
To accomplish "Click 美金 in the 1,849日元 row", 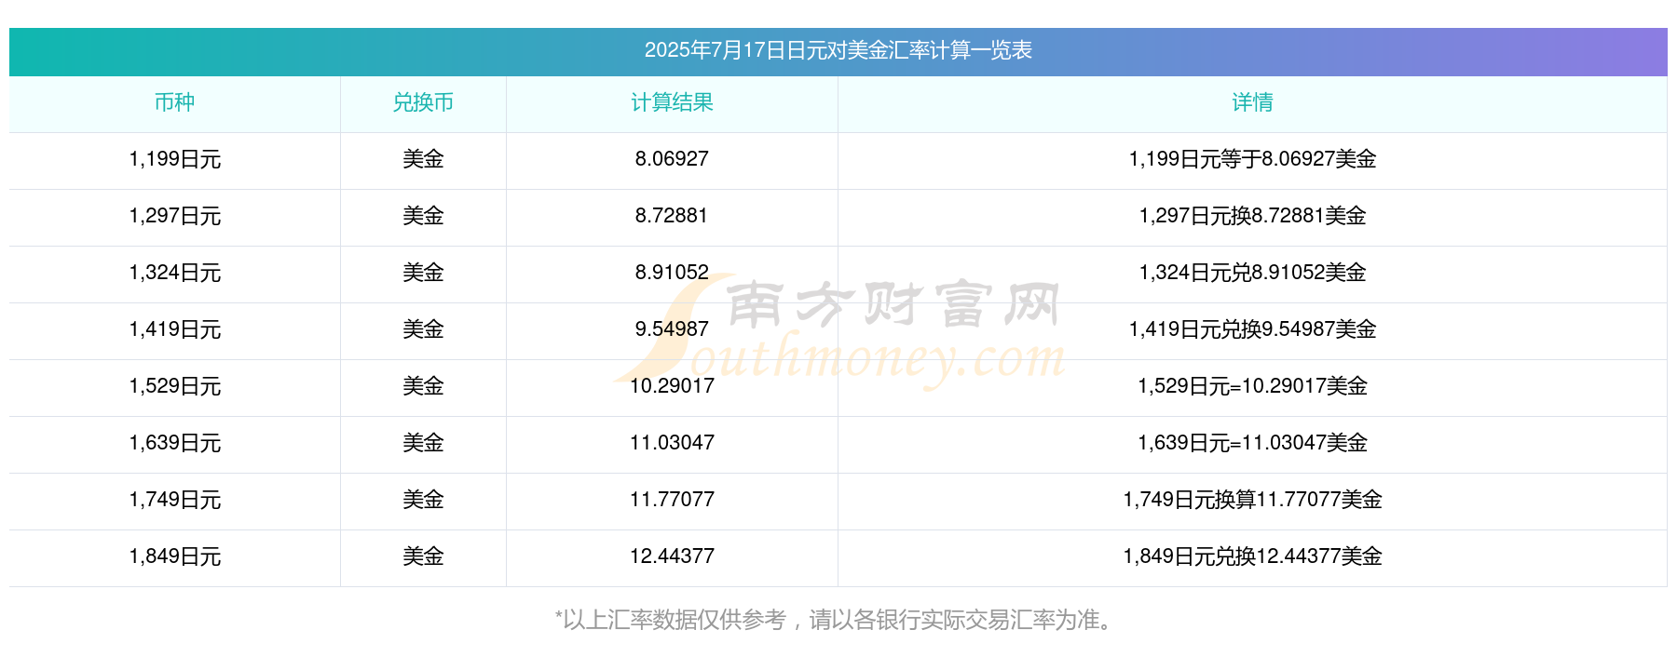I will [x=423, y=556].
